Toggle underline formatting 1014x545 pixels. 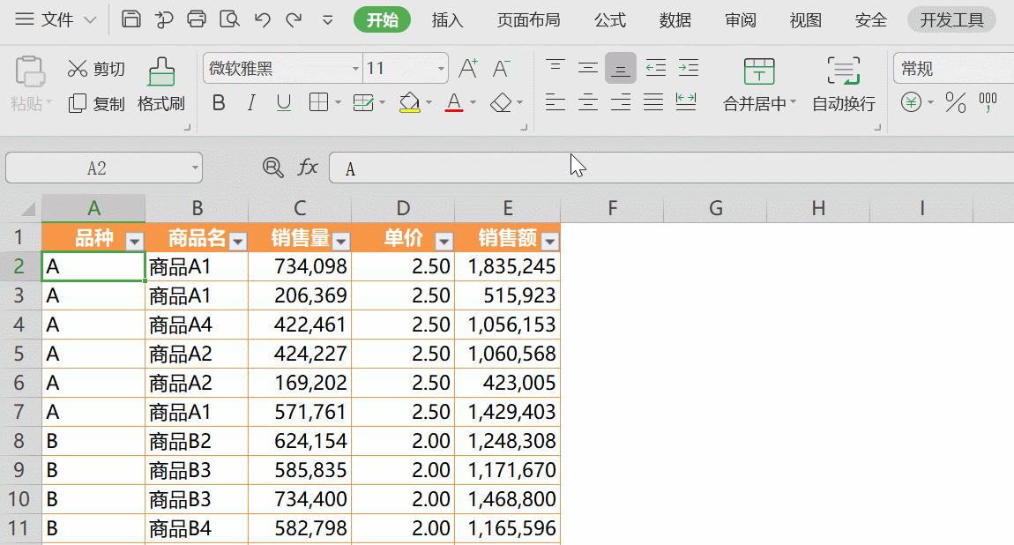pos(282,102)
